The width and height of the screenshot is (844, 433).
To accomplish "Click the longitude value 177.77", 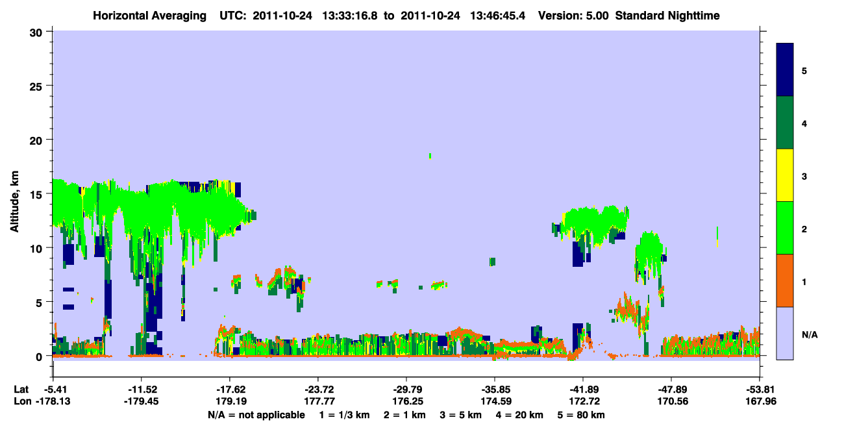I will tap(318, 401).
